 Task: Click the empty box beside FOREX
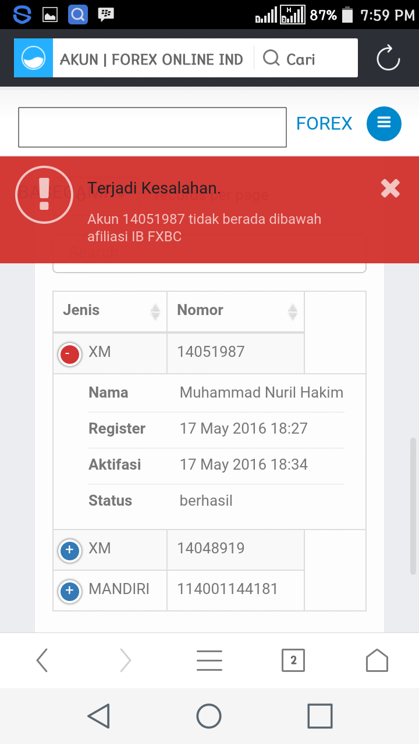click(x=152, y=127)
